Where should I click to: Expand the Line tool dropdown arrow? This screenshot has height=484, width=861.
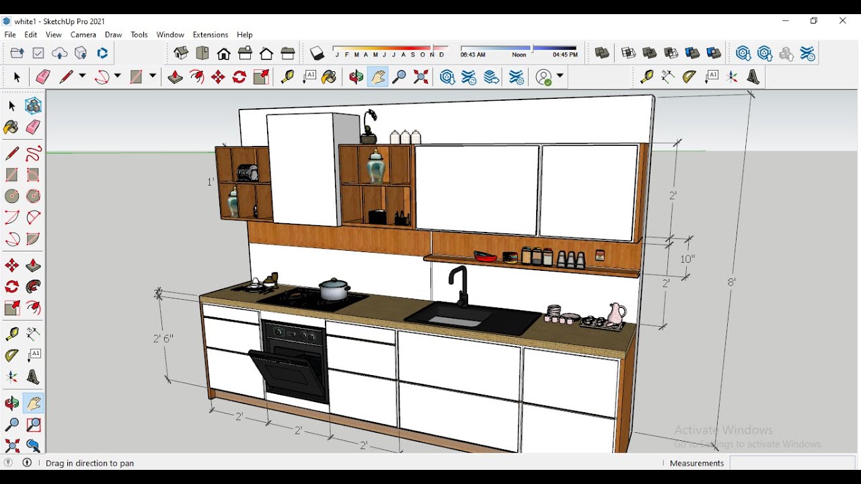coord(83,77)
